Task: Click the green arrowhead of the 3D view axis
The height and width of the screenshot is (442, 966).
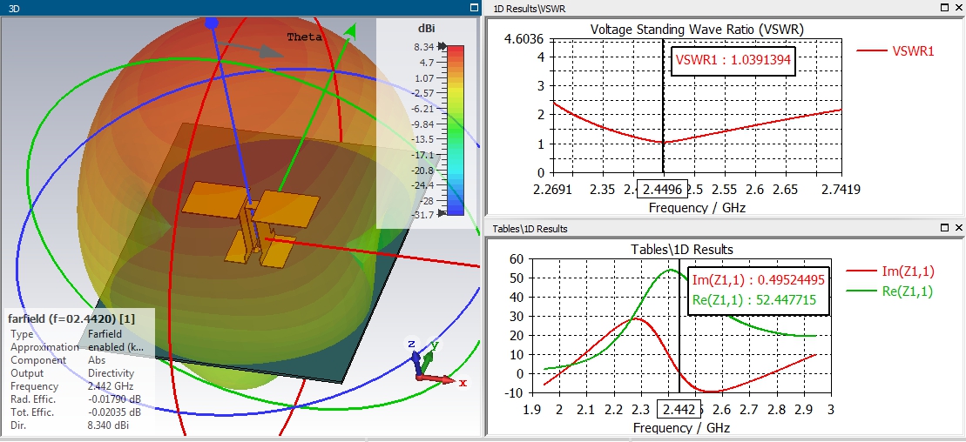Action: [x=350, y=31]
